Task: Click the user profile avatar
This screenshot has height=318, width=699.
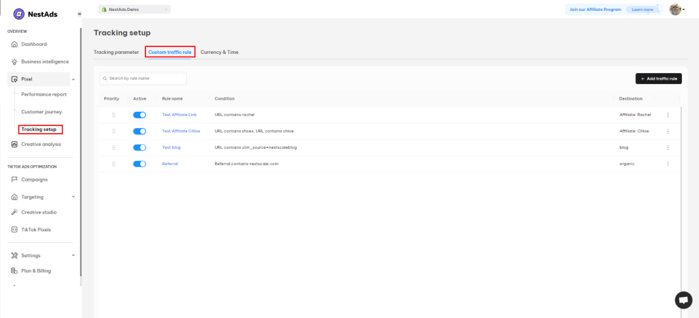Action: (x=675, y=10)
